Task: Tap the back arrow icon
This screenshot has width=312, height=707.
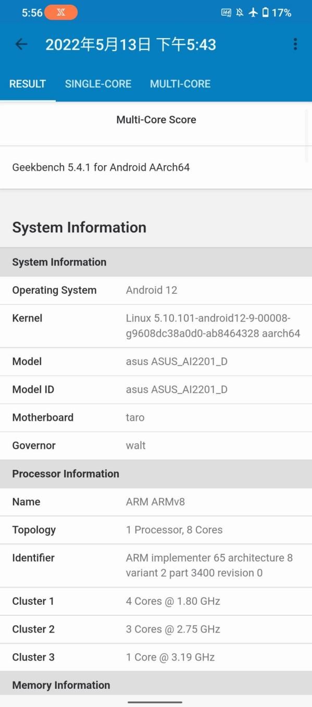Action: [21, 44]
